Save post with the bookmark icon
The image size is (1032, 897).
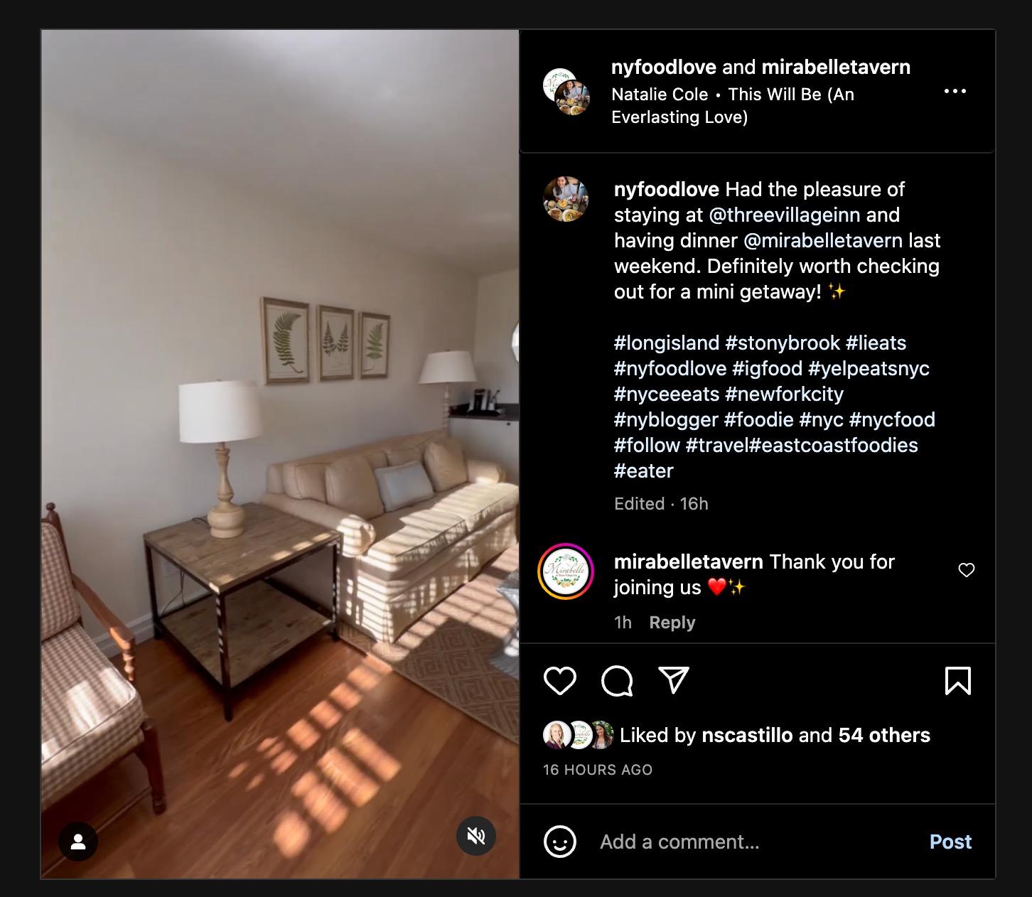[957, 681]
